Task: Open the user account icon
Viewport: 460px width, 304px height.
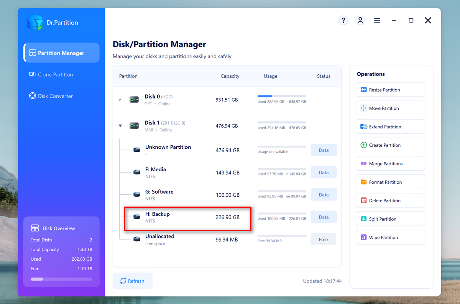Action: click(360, 20)
